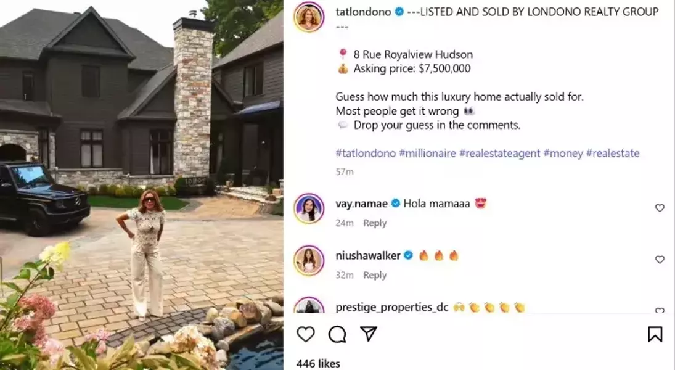
Task: Reply to niushawalker's comment
Action: (x=375, y=275)
